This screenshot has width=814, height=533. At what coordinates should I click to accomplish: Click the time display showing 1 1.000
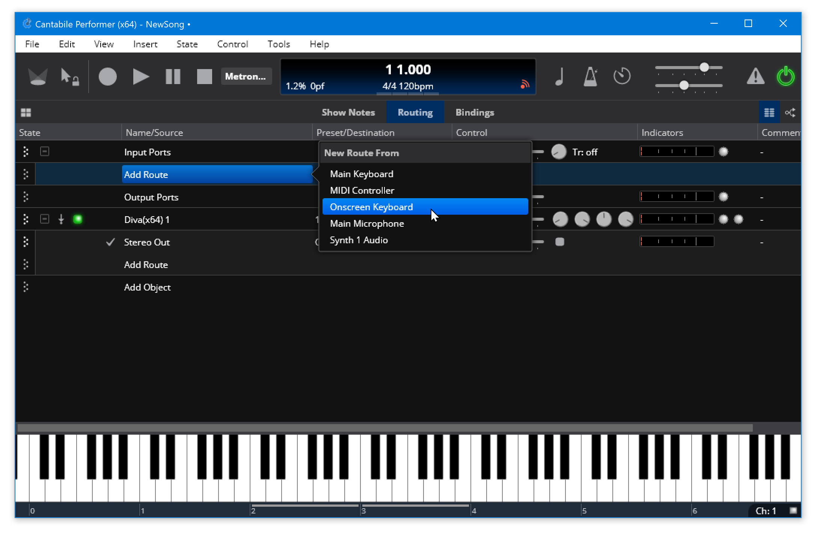pos(408,69)
